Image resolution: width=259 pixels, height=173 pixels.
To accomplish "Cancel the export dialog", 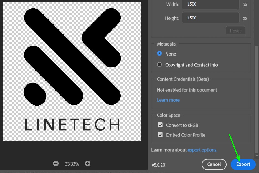I will [214, 164].
